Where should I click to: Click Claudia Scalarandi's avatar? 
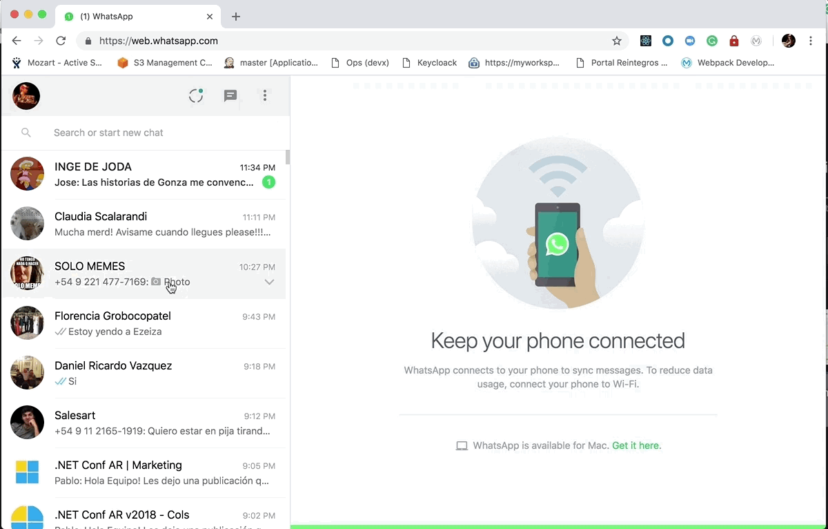pyautogui.click(x=28, y=224)
